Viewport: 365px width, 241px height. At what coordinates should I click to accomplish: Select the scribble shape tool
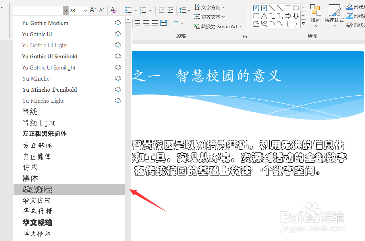click(264, 24)
